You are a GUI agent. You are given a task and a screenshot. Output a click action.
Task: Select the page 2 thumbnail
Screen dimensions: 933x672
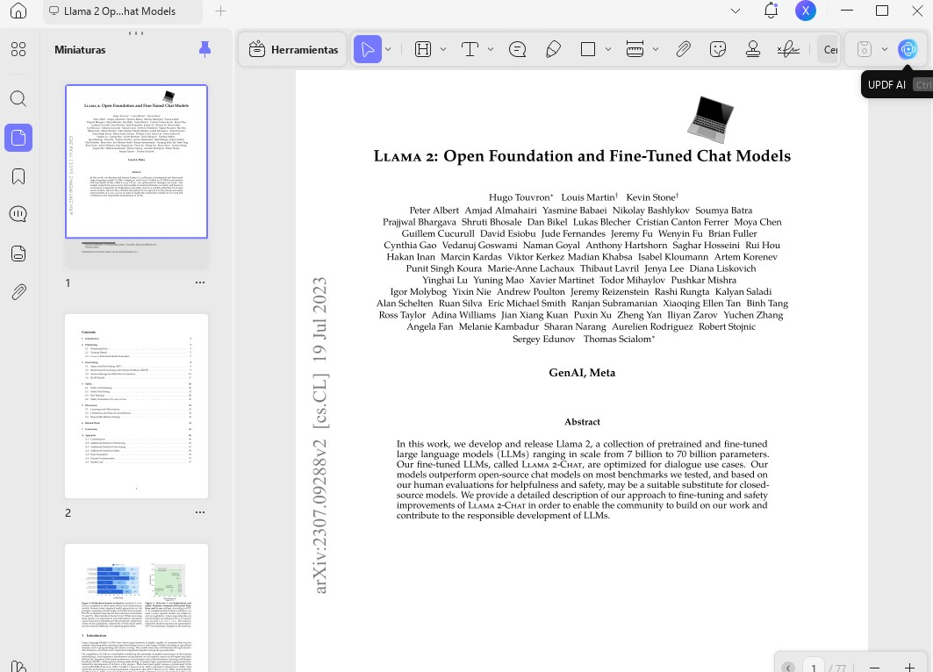[137, 406]
